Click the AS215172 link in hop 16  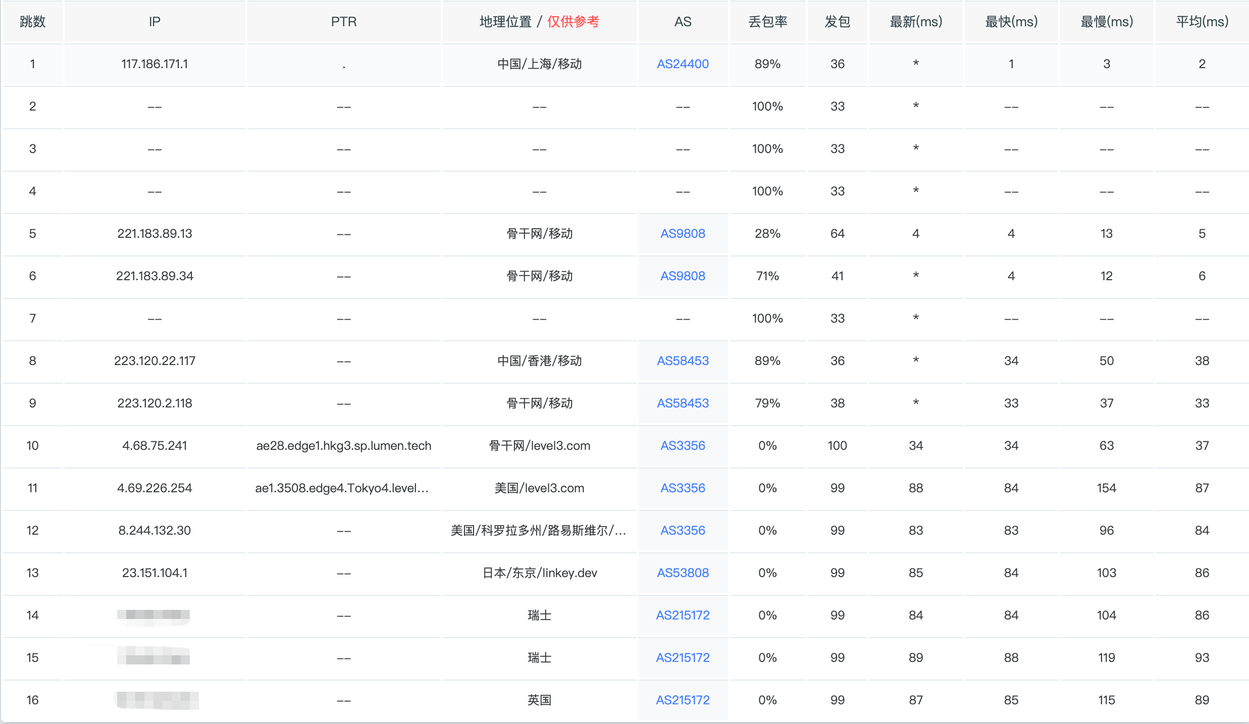[x=683, y=700]
